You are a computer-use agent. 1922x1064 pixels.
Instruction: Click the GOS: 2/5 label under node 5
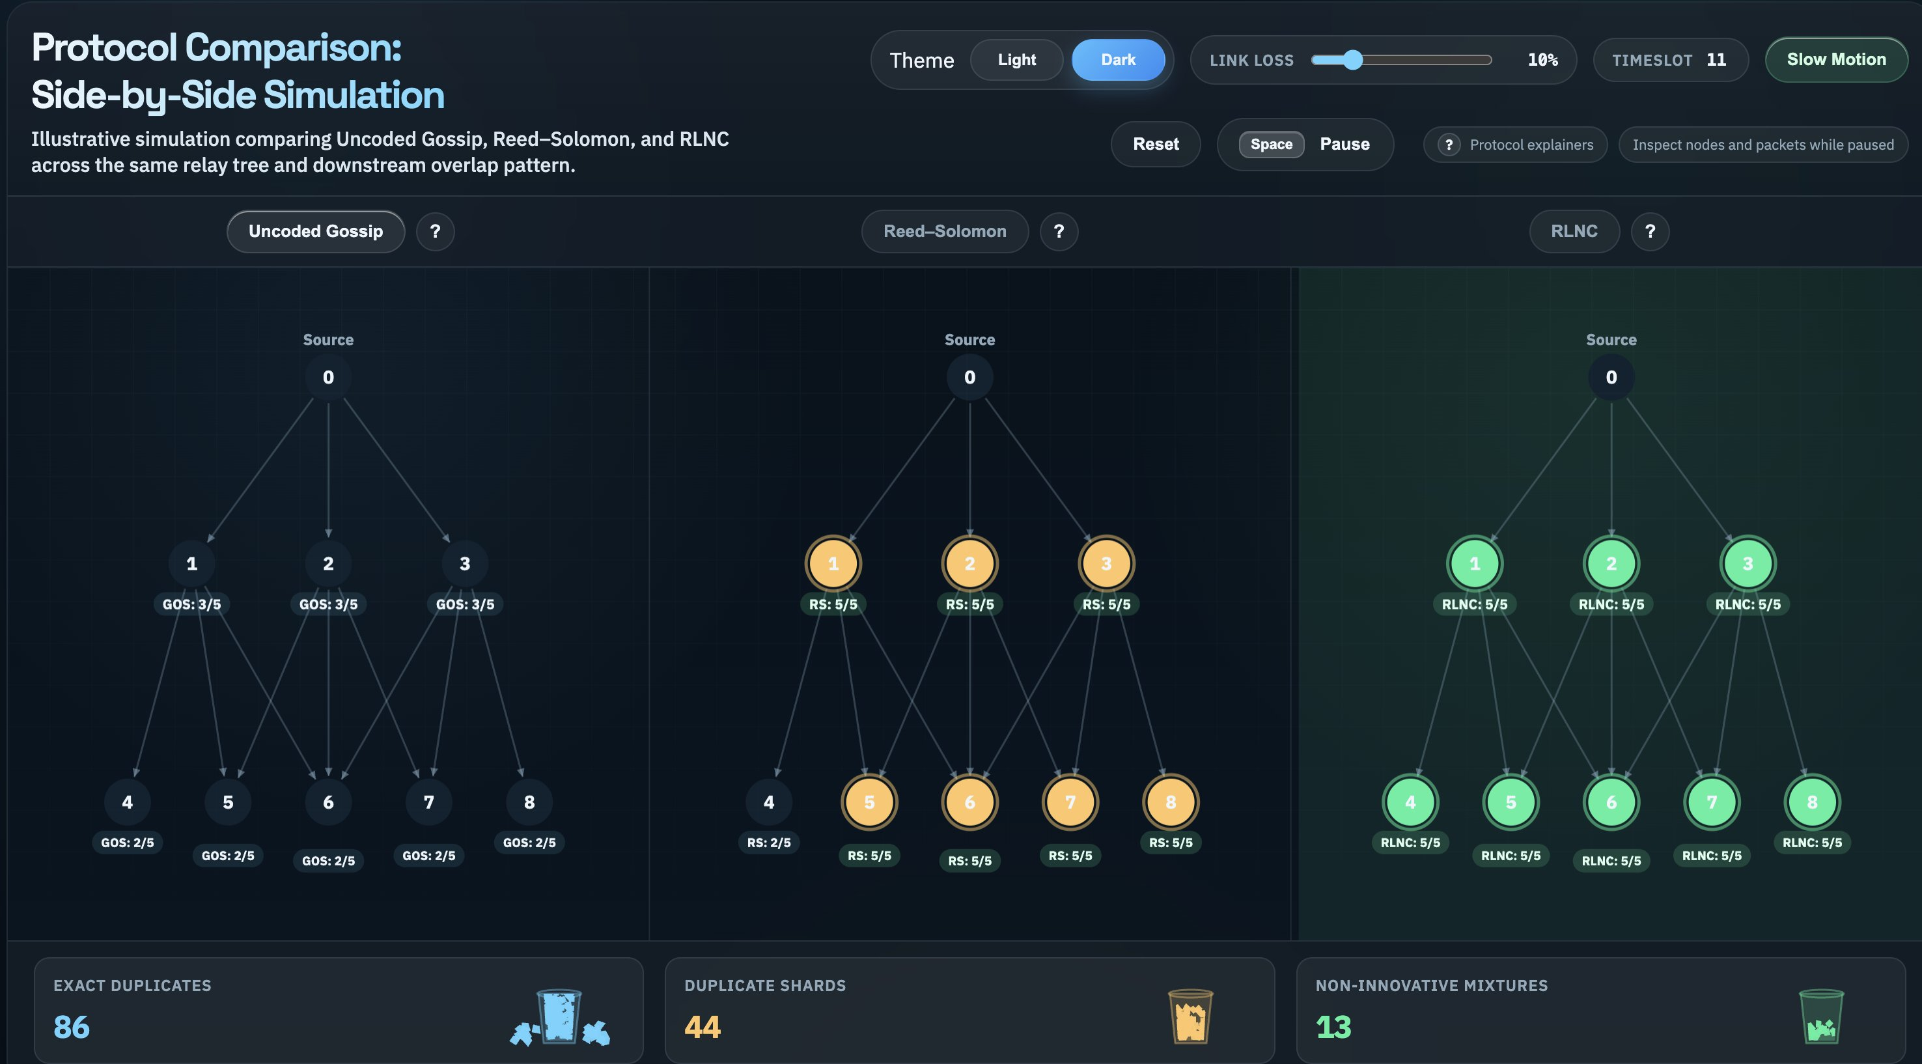pos(228,856)
